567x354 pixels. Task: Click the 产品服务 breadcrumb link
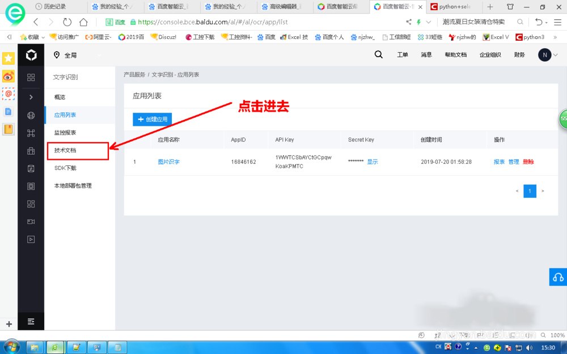(134, 75)
